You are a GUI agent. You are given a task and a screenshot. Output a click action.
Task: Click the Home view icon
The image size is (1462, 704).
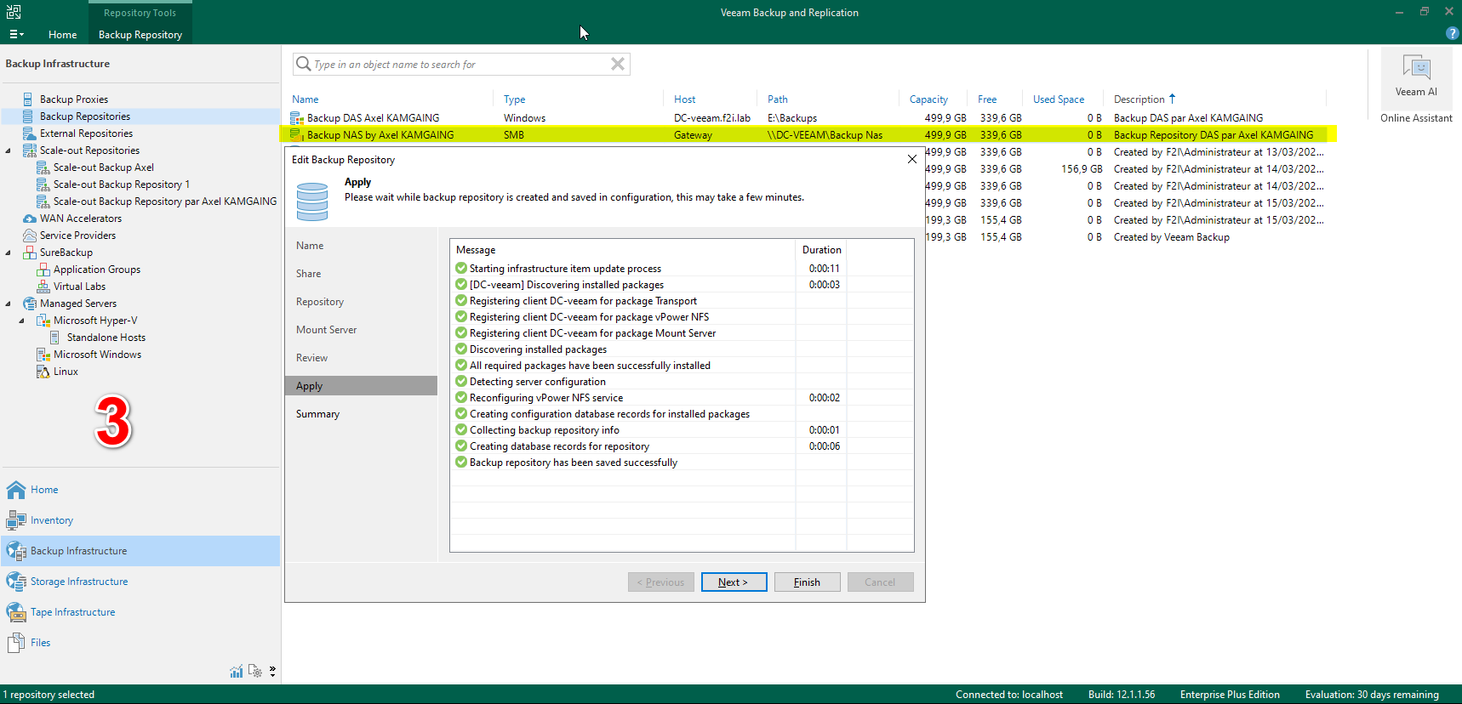[x=16, y=490]
